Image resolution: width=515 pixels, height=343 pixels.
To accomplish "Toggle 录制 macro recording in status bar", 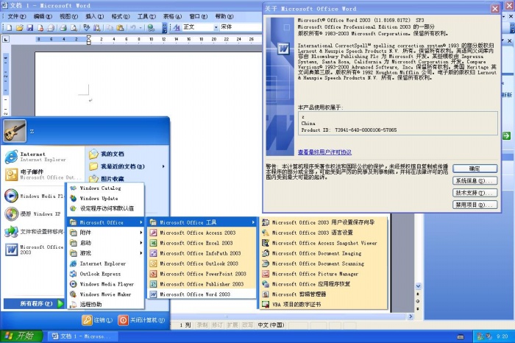I will (x=202, y=325).
